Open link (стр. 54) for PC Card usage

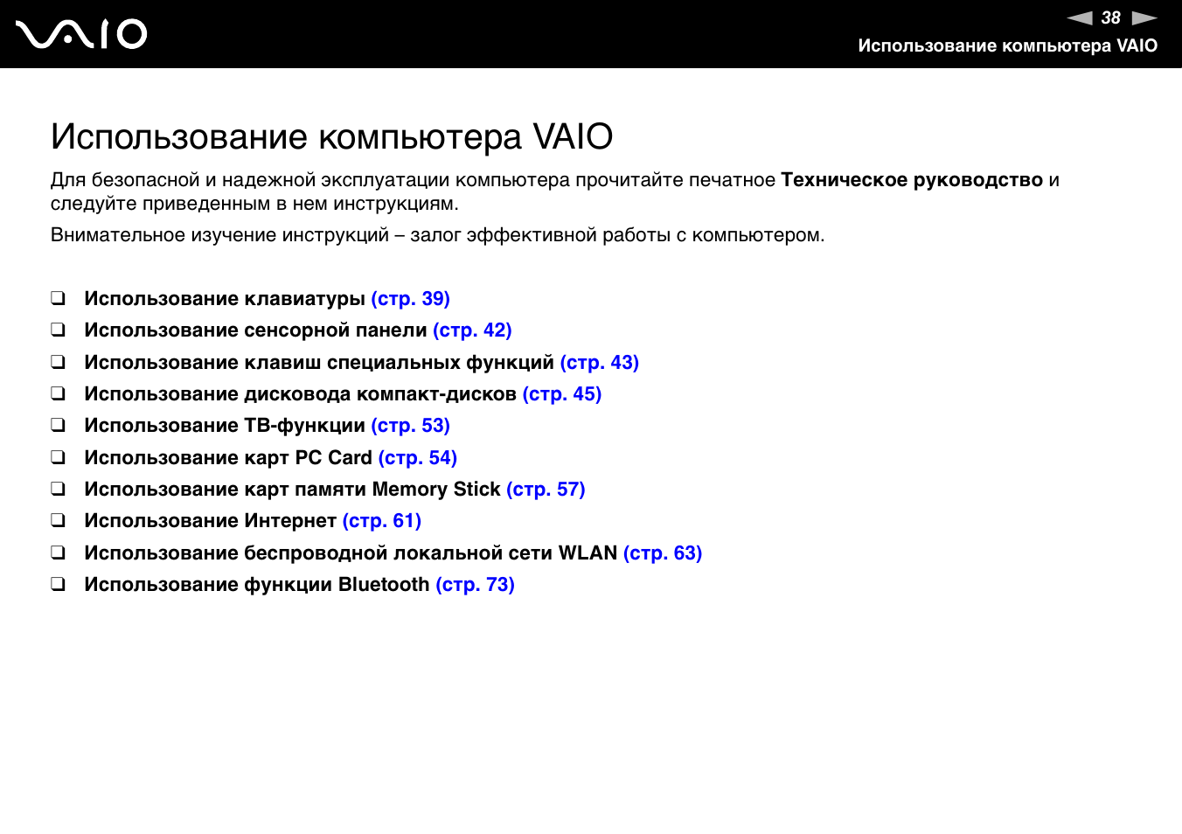[418, 458]
